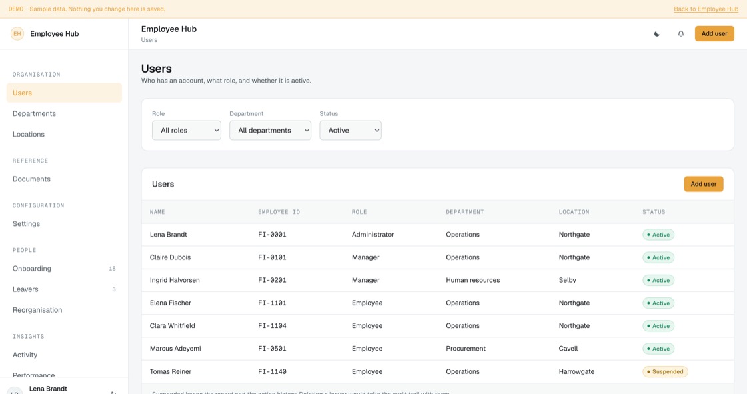Click Employee ID column header

coord(279,212)
